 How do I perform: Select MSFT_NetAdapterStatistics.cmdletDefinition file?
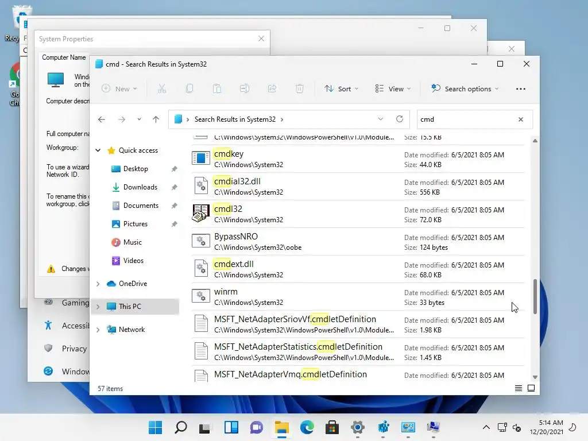(298, 347)
